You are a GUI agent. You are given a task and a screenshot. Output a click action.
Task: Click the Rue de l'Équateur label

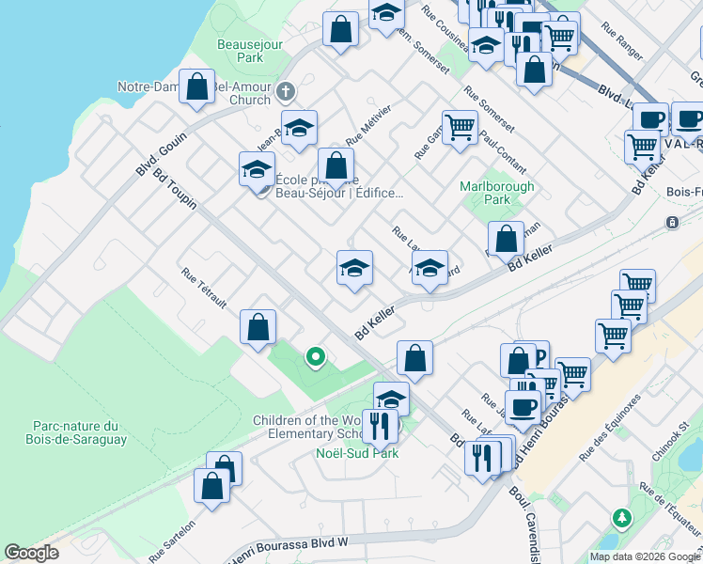pos(670,509)
